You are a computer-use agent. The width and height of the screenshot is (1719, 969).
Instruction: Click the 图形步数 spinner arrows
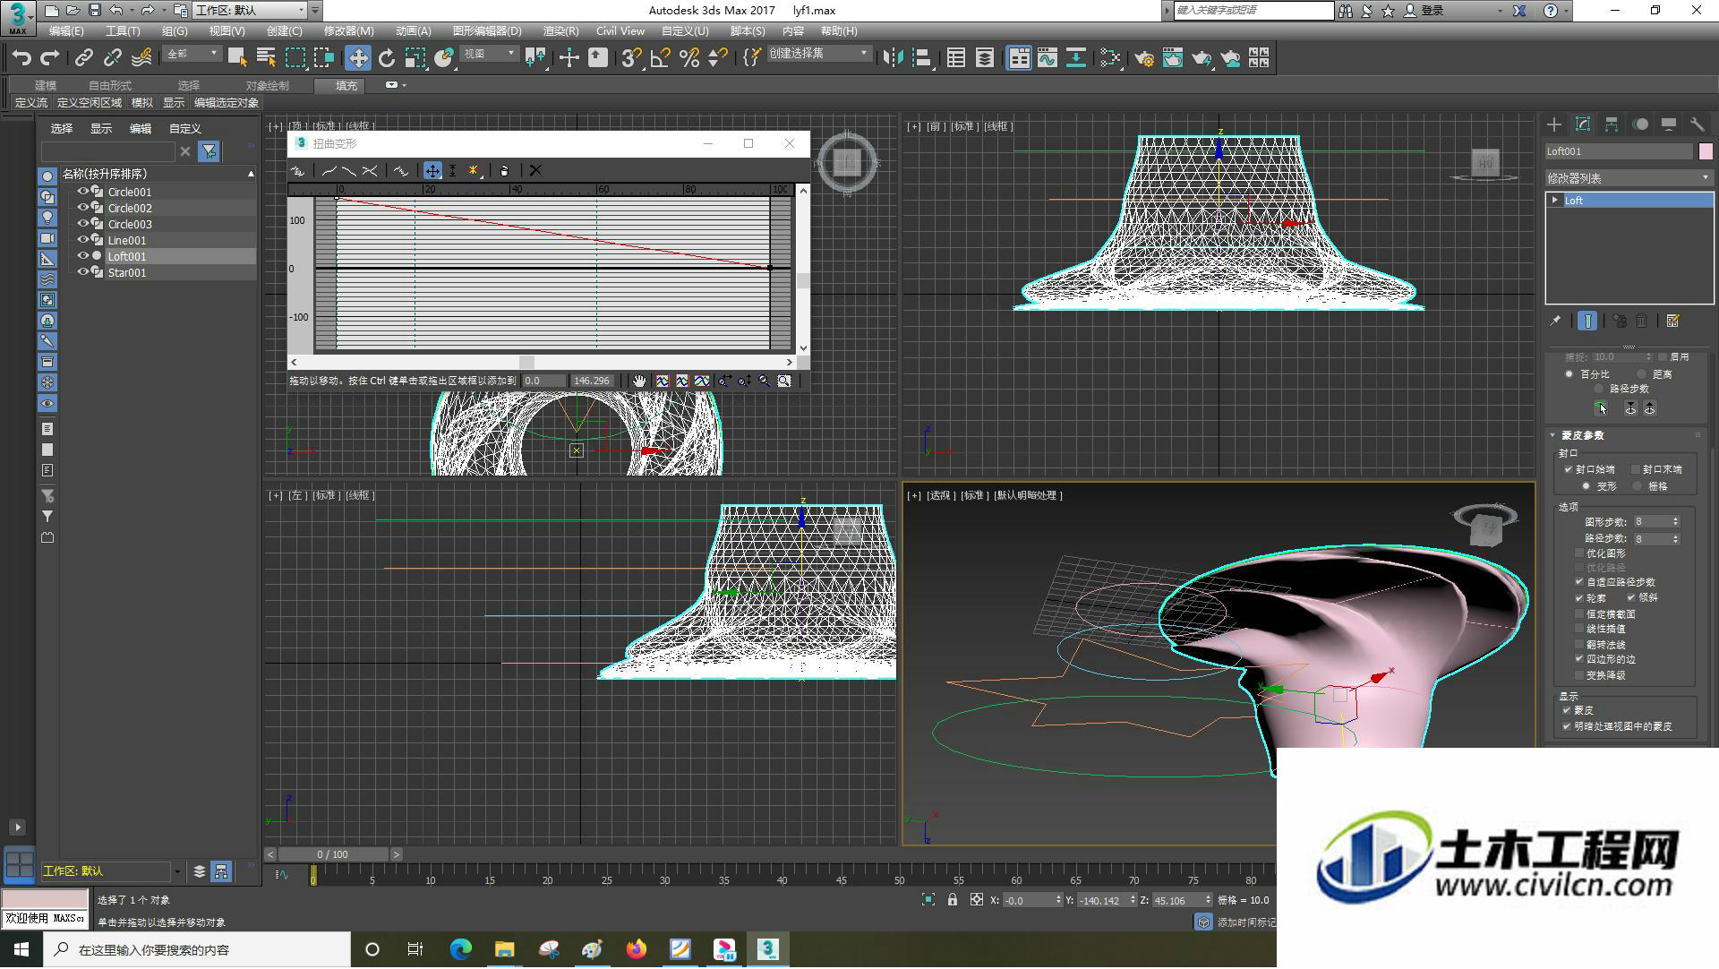[1675, 521]
